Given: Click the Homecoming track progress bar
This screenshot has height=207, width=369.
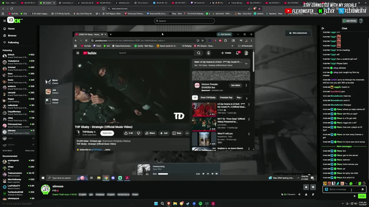Looking at the screenshot, I should (176, 174).
